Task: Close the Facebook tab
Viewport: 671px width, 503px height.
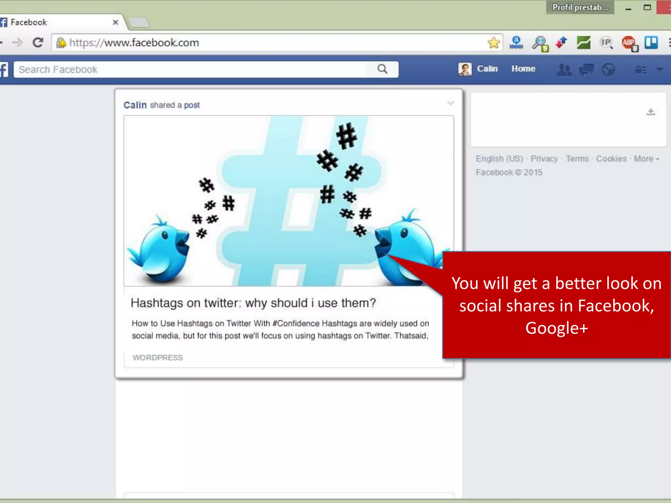Action: [115, 22]
